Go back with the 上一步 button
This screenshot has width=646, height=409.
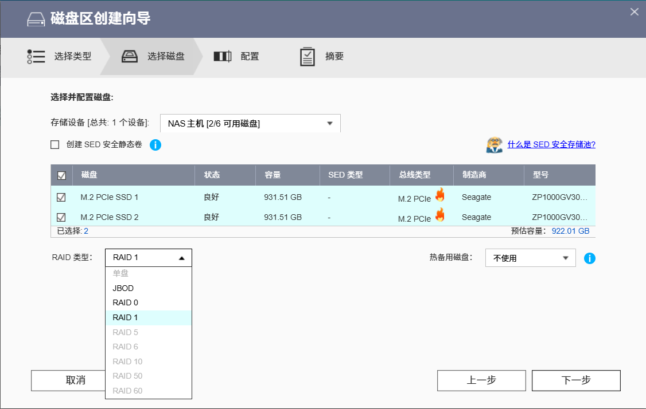pyautogui.click(x=481, y=380)
